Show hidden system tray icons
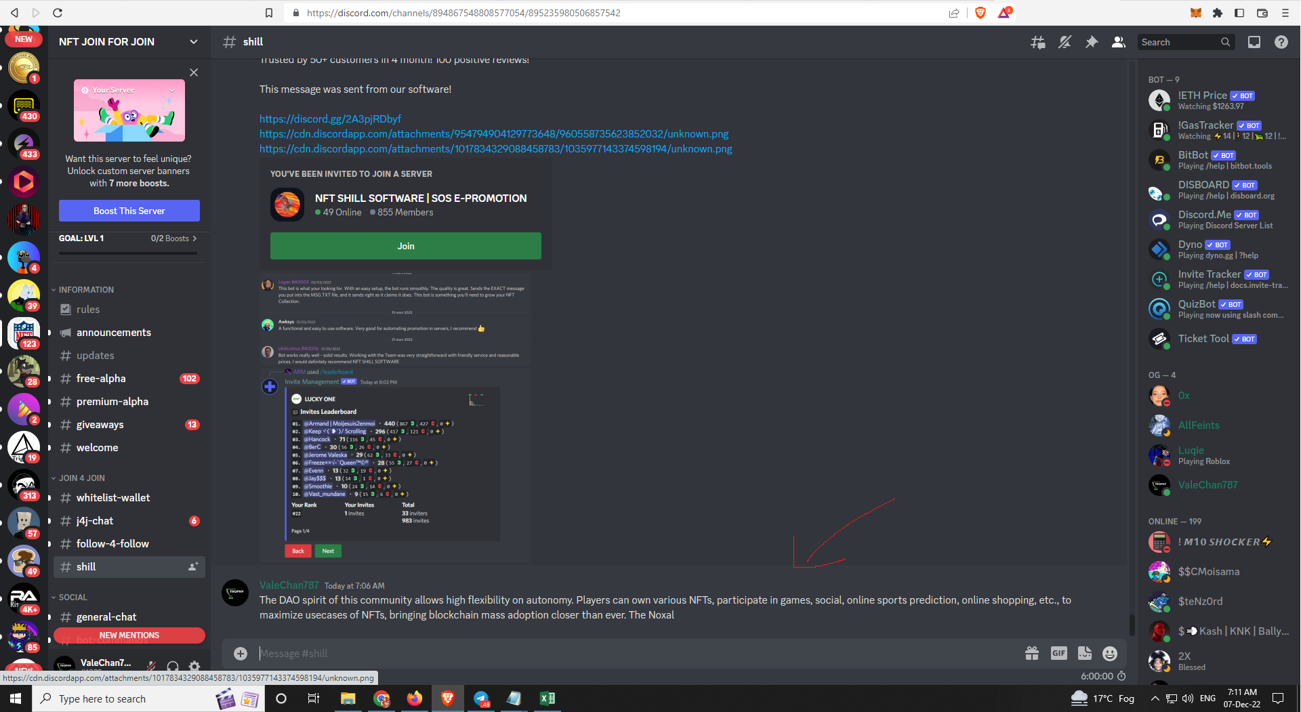 tap(1155, 698)
